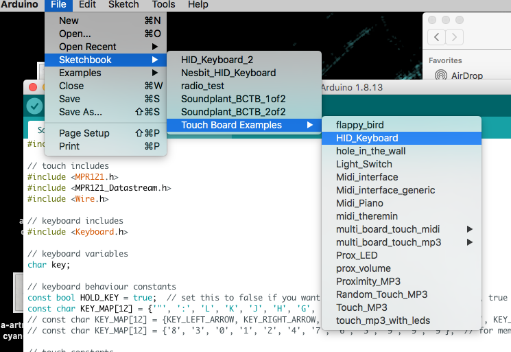The width and height of the screenshot is (511, 352).
Task: Open the flappy_bird example
Action: click(x=401, y=125)
